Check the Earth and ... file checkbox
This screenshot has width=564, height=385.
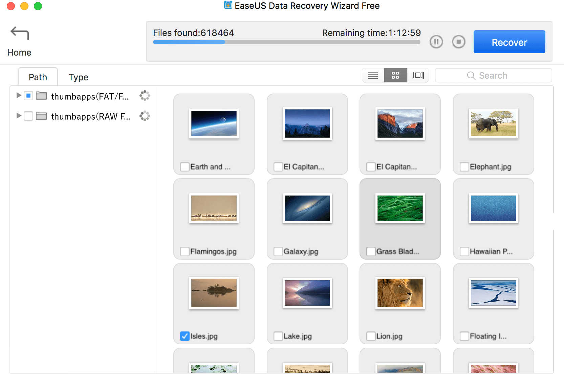pos(185,167)
